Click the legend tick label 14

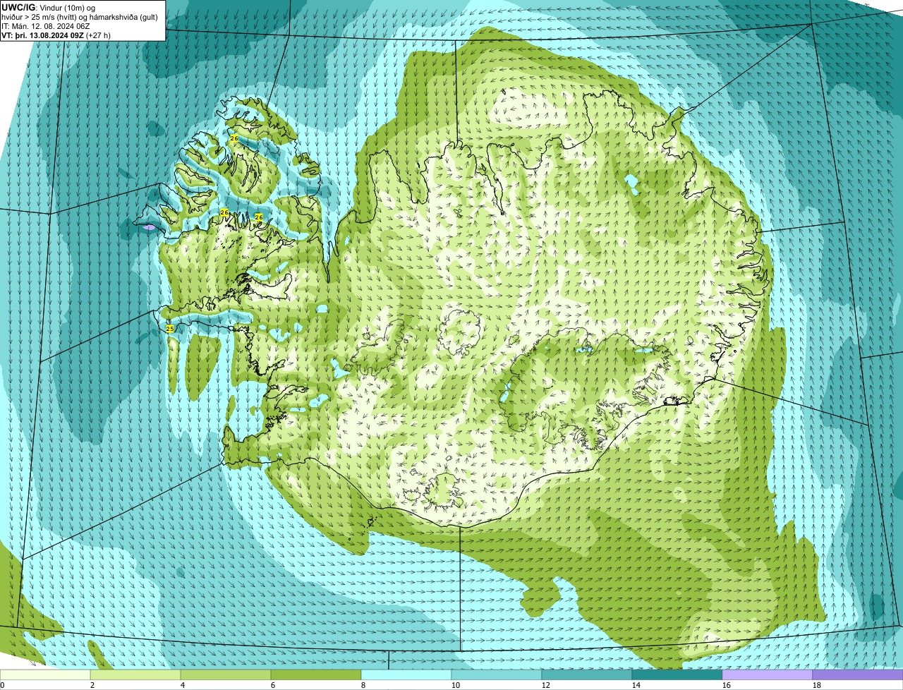point(636,685)
